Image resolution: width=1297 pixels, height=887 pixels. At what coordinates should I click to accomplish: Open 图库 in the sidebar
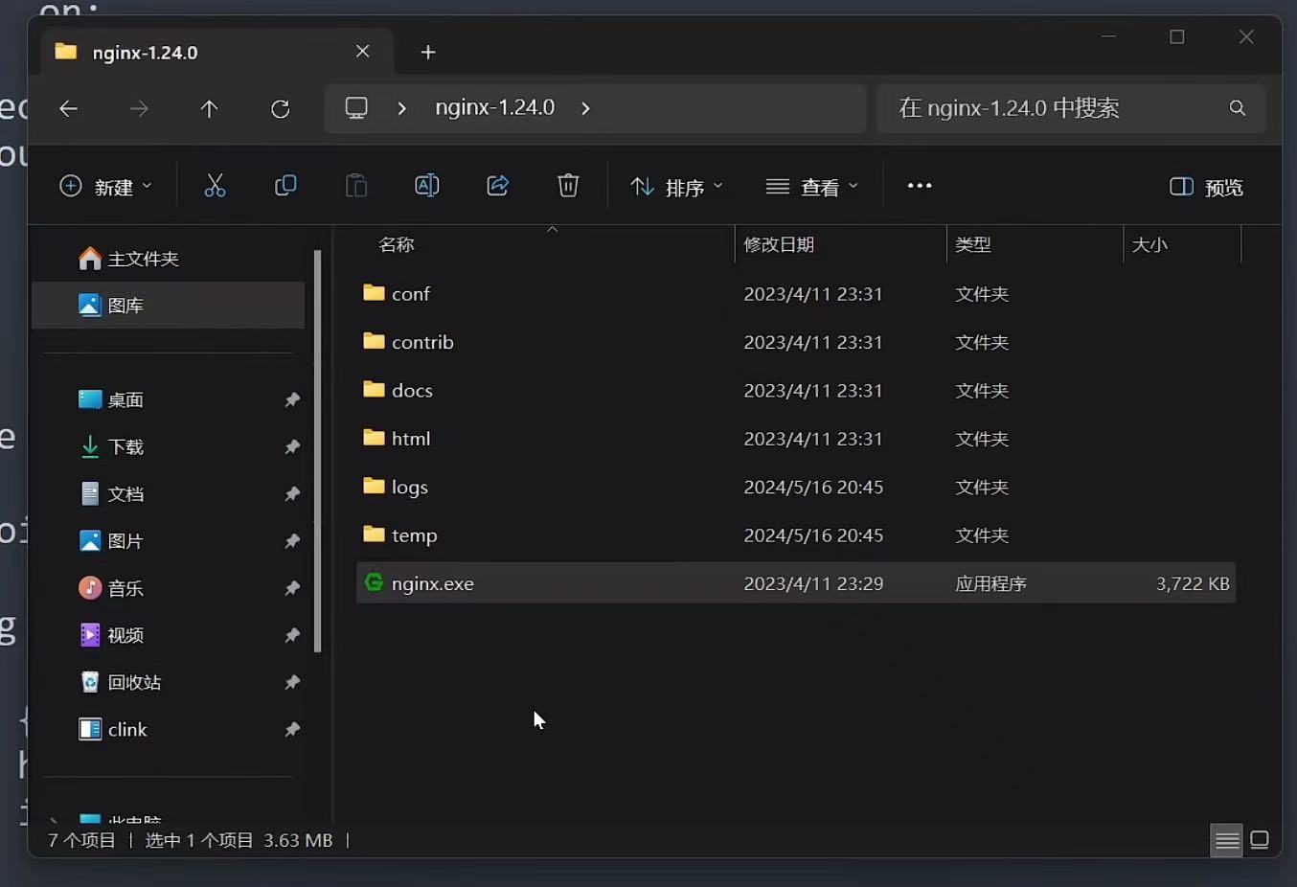coord(169,306)
